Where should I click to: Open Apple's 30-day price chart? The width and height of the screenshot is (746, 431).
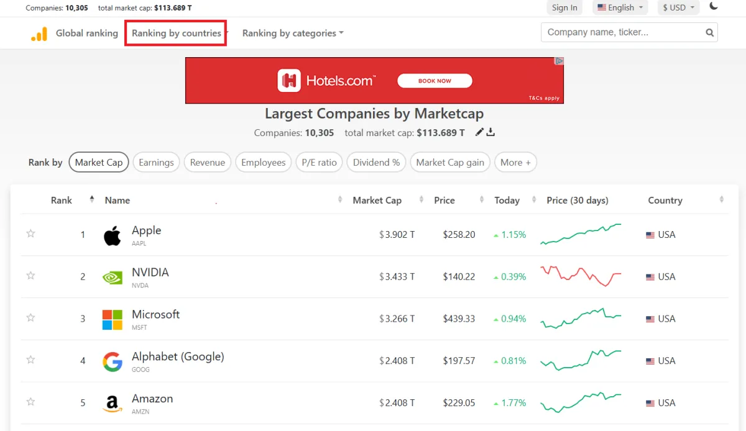(x=581, y=234)
